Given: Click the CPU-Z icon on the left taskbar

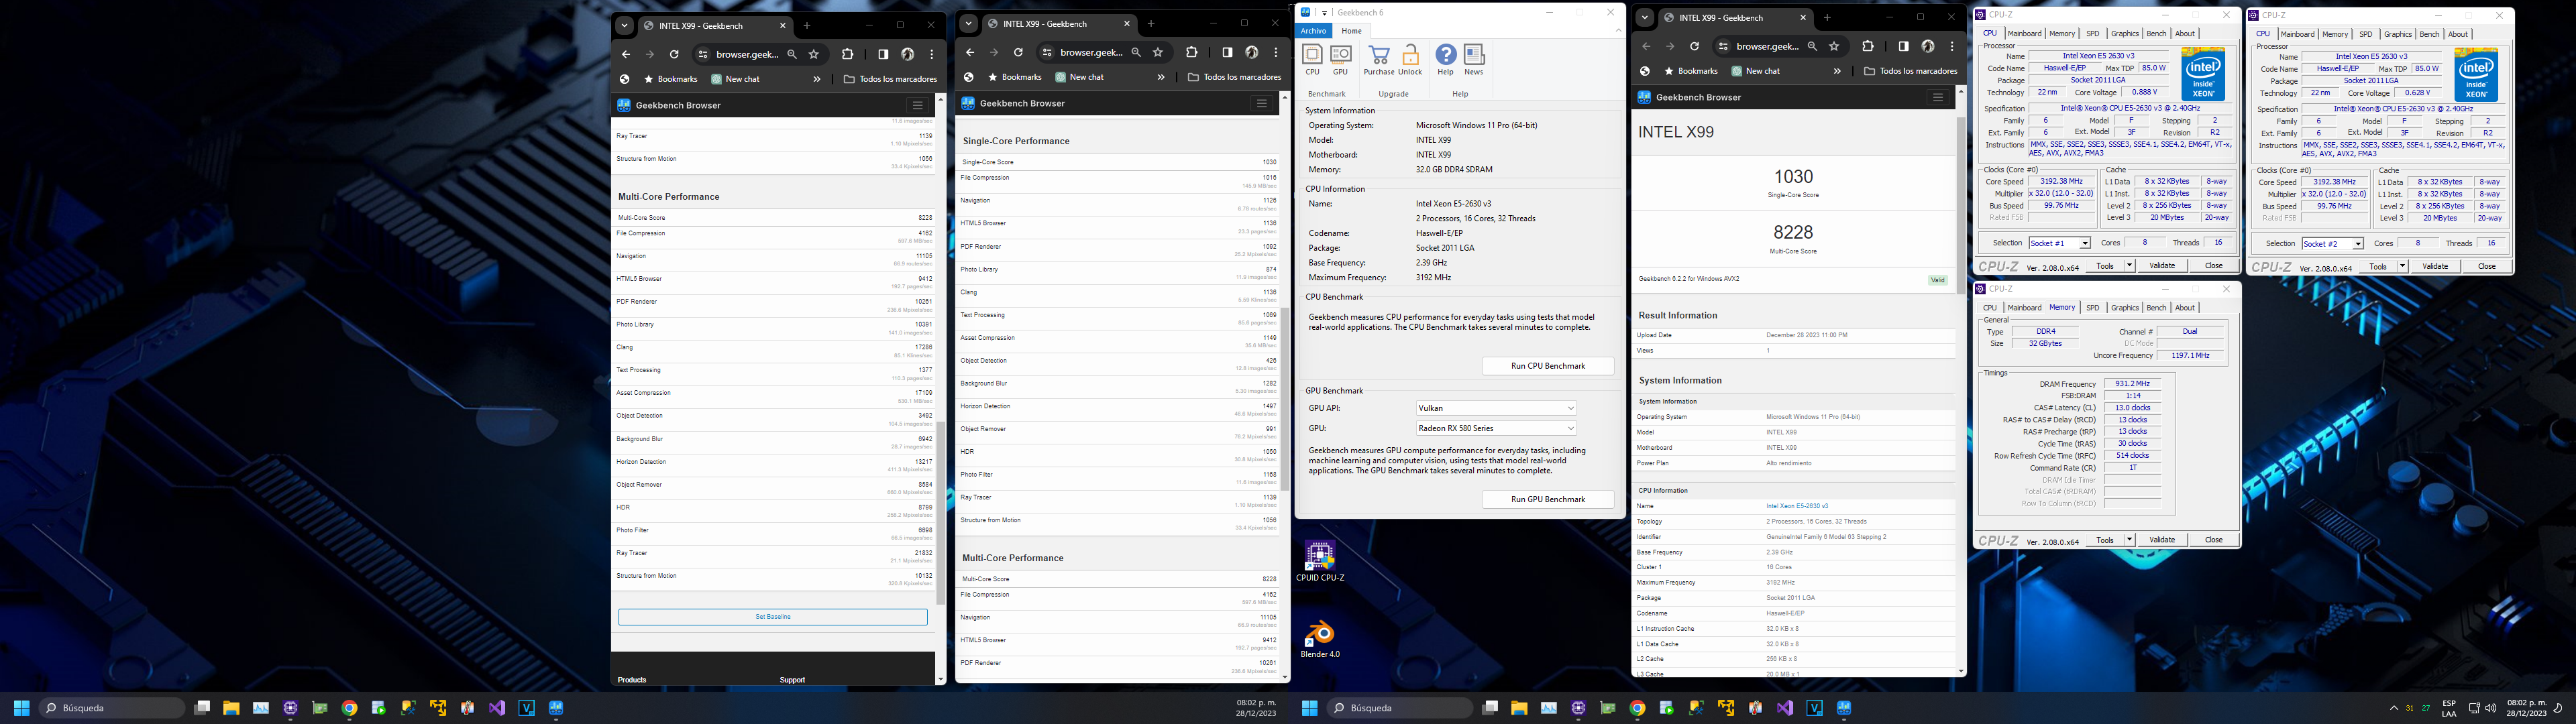Looking at the screenshot, I should pyautogui.click(x=290, y=708).
